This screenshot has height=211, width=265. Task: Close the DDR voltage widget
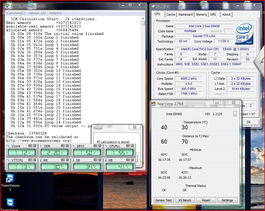pos(67,146)
